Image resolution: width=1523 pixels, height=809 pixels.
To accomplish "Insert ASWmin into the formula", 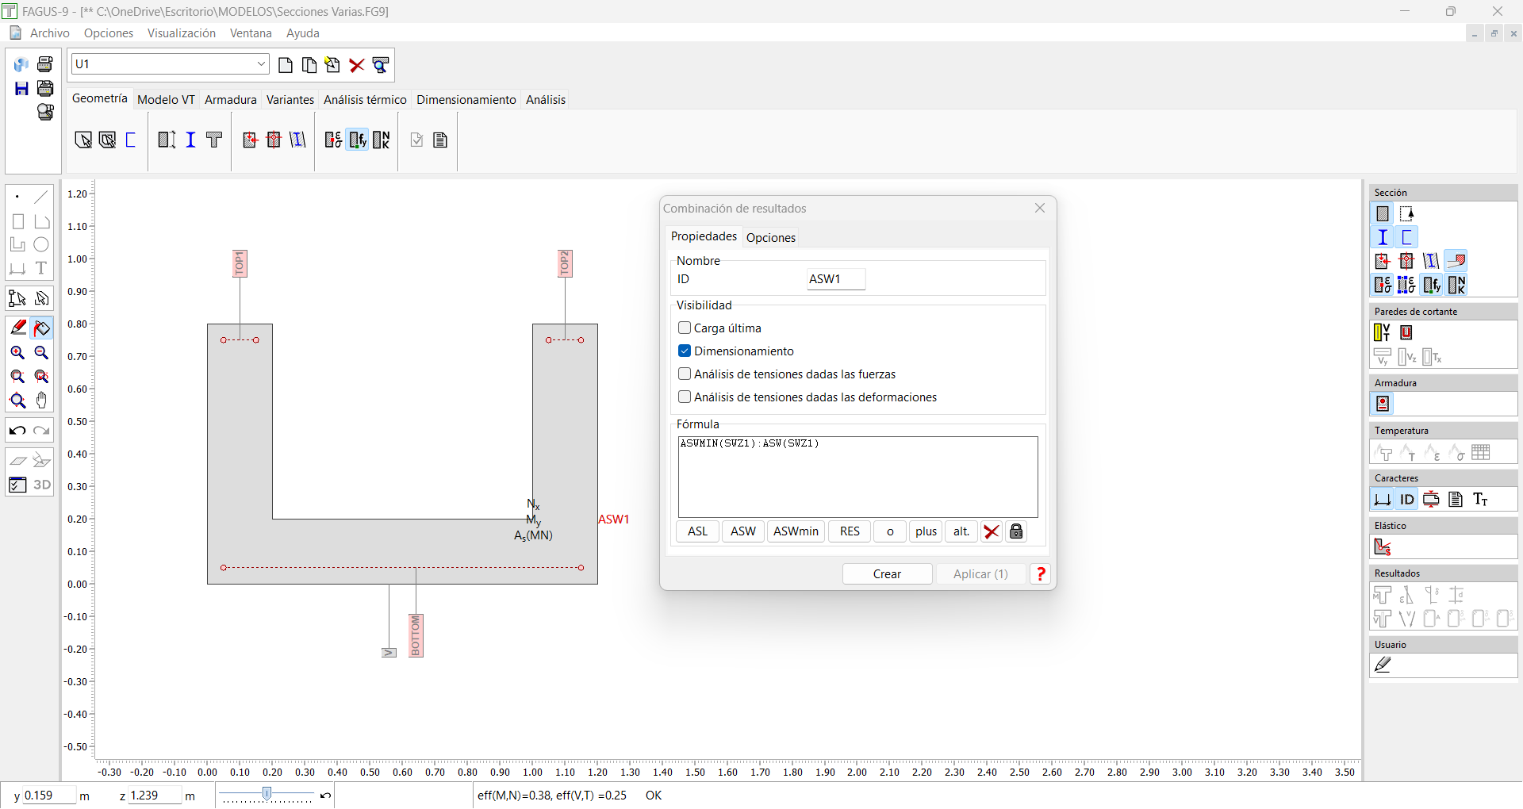I will (796, 531).
